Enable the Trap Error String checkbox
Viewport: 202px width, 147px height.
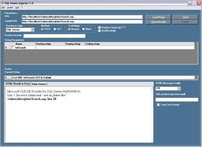tap(158, 105)
